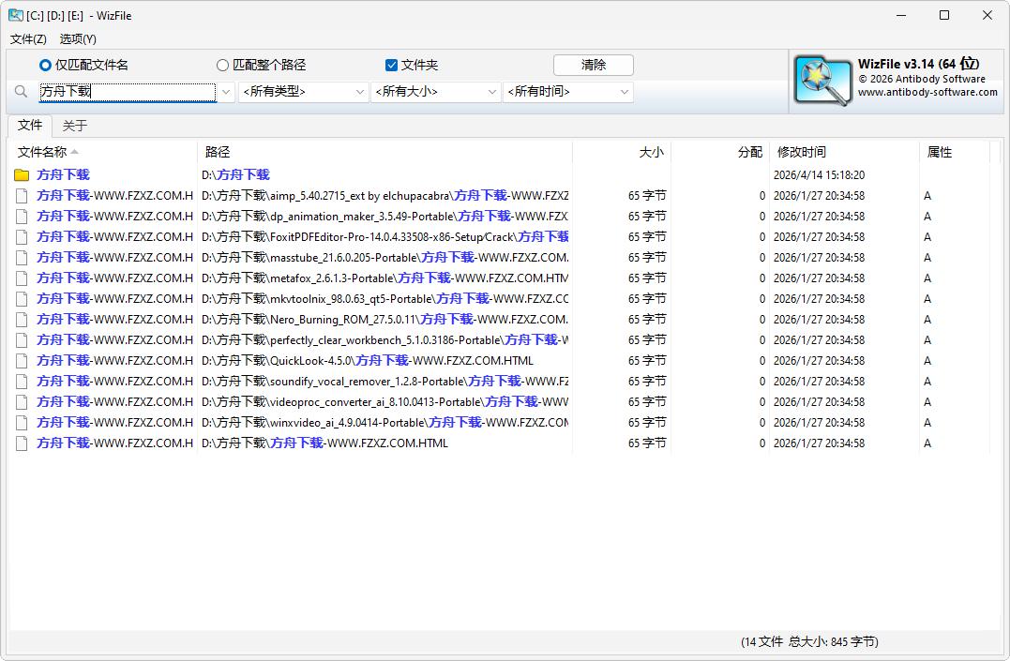The width and height of the screenshot is (1010, 661).
Task: Select the 仅匹配文件名 radio button
Action: tap(44, 65)
